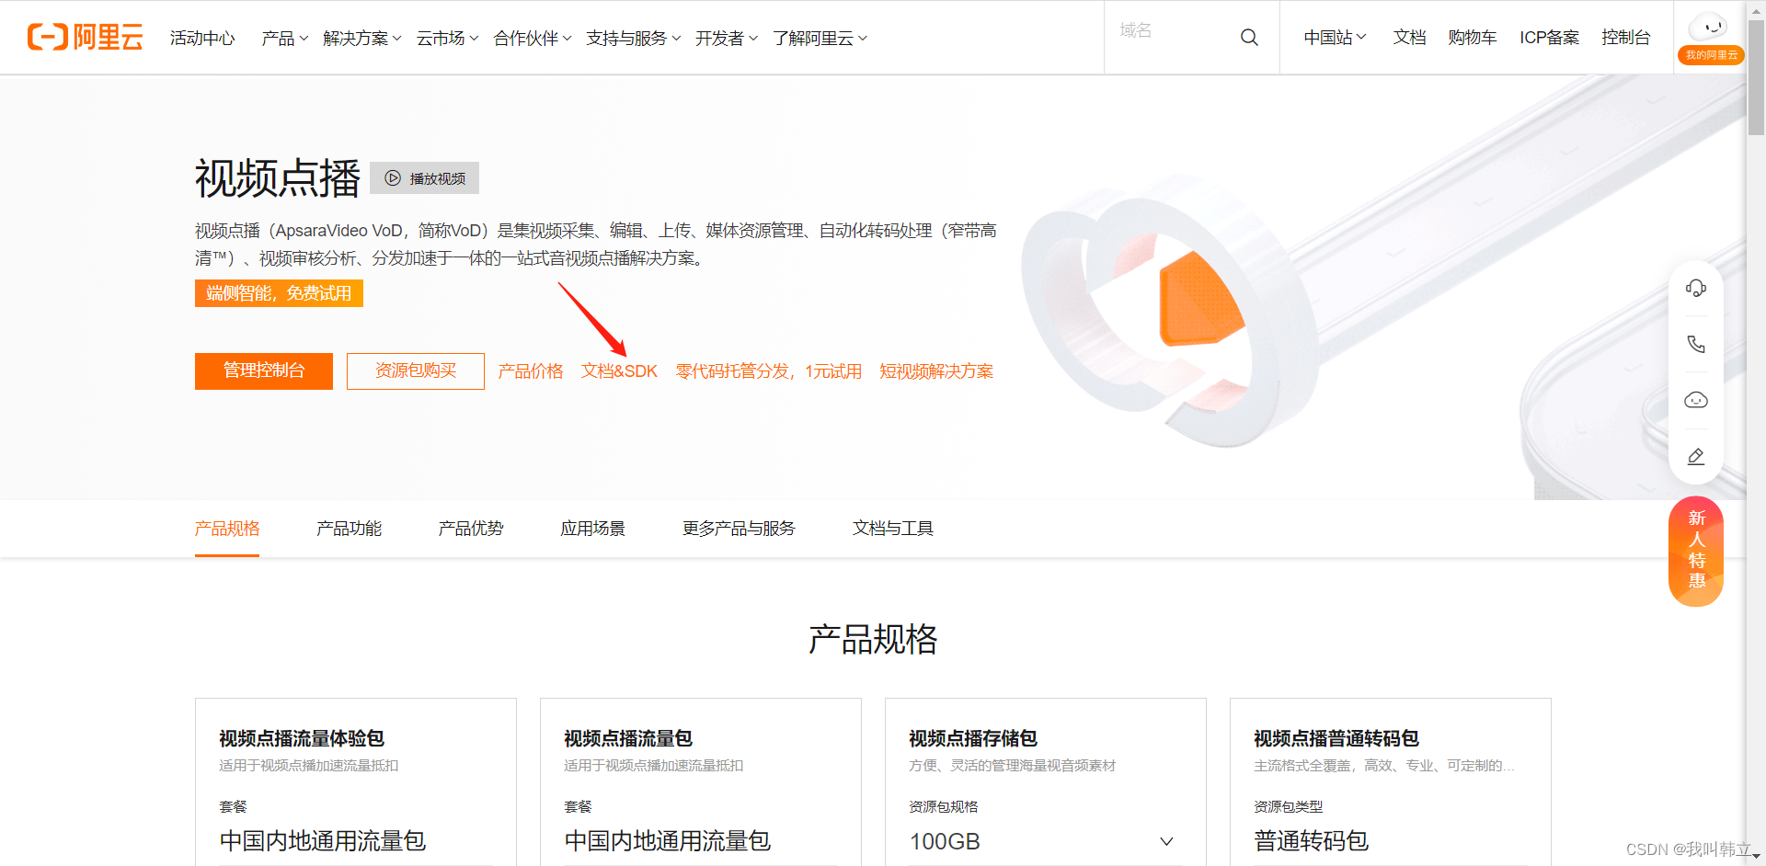Open the headset customer service icon

point(1696,289)
